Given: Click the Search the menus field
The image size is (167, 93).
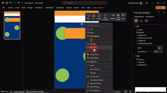Looking at the screenshot, I should [x=99, y=25].
